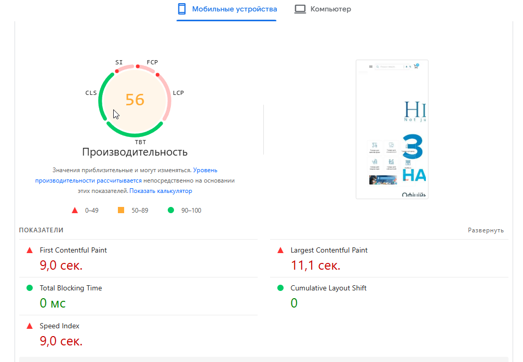Viewport: 523px width, 362px height.
Task: Select the Largest Contentful Paint metric label
Action: (329, 250)
